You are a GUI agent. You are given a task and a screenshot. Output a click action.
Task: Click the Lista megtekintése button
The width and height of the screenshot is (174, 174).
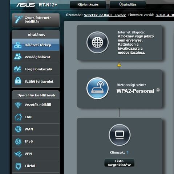click(119, 163)
